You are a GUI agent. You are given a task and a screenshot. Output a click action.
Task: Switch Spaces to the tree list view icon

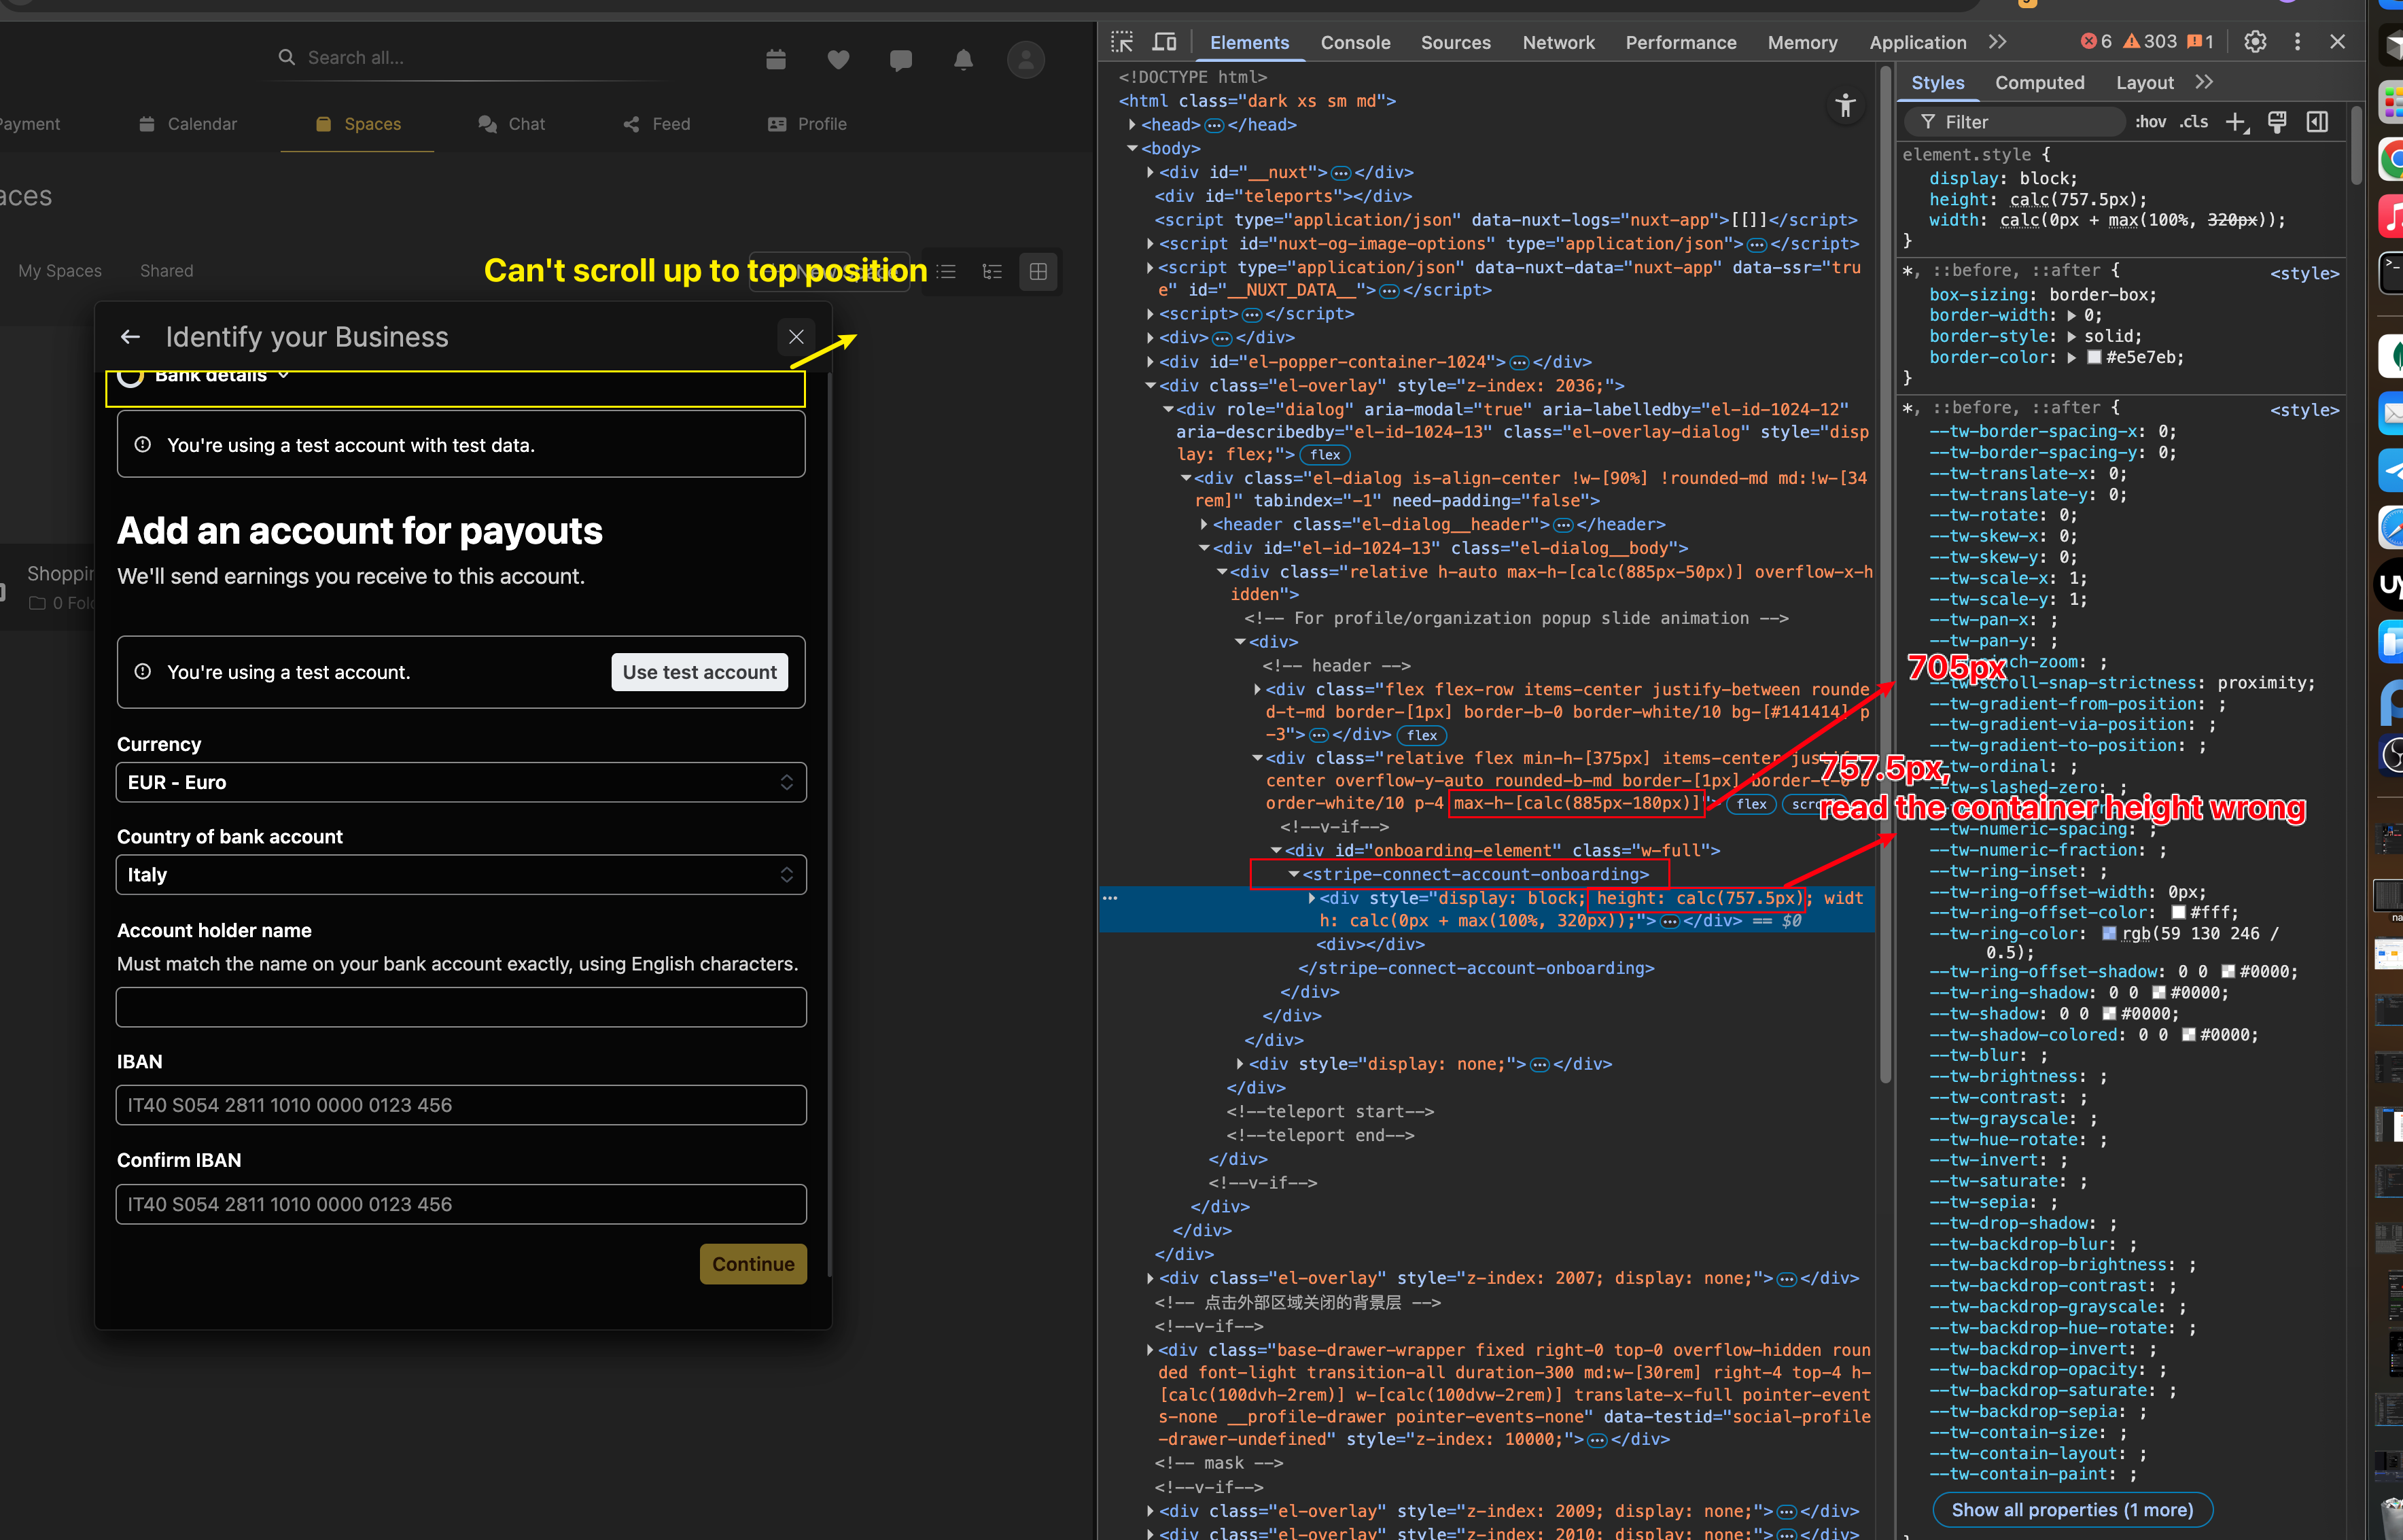point(992,272)
